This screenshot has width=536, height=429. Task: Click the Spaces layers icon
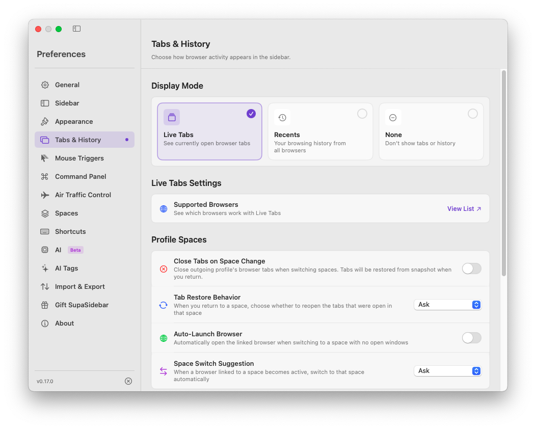click(45, 213)
